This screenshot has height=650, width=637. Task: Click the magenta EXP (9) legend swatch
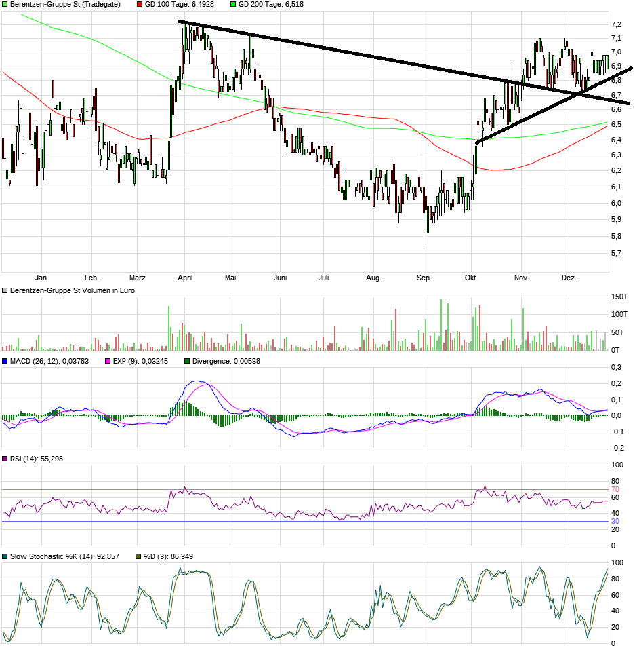coord(108,361)
